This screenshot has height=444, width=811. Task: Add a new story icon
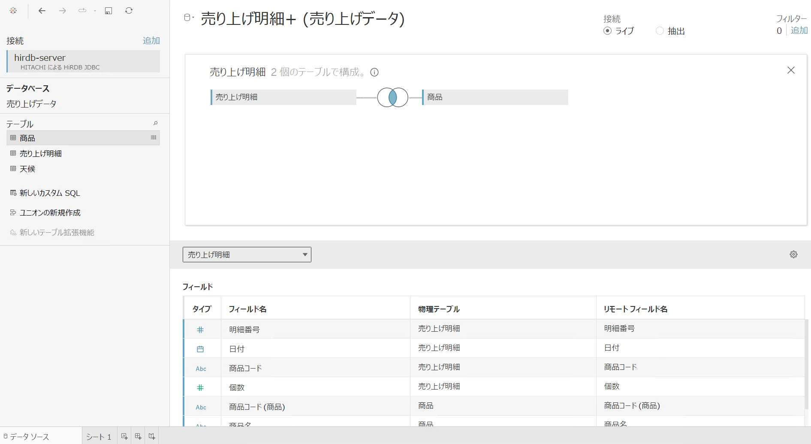[x=152, y=436]
